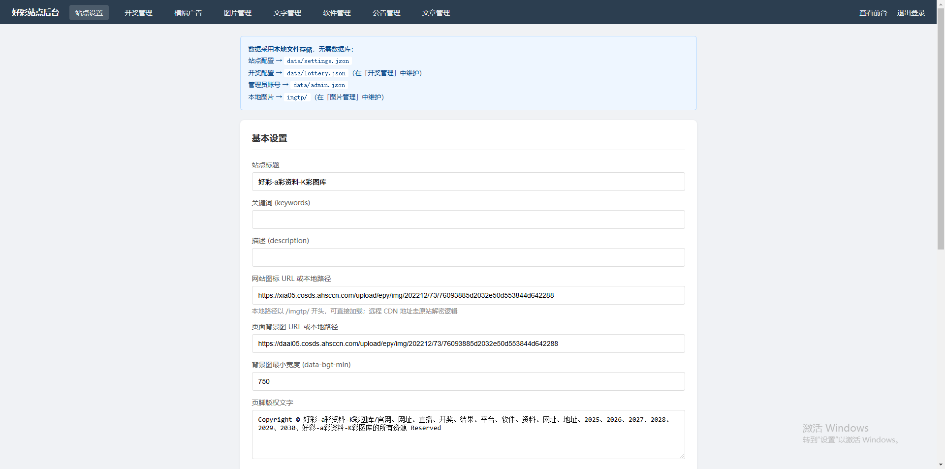This screenshot has width=945, height=469.
Task: Click the 基本设置 section heading
Action: (x=269, y=138)
